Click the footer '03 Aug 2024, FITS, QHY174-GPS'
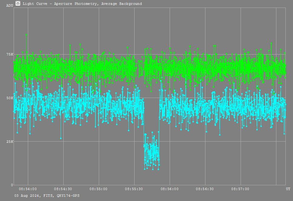 (x=47, y=196)
